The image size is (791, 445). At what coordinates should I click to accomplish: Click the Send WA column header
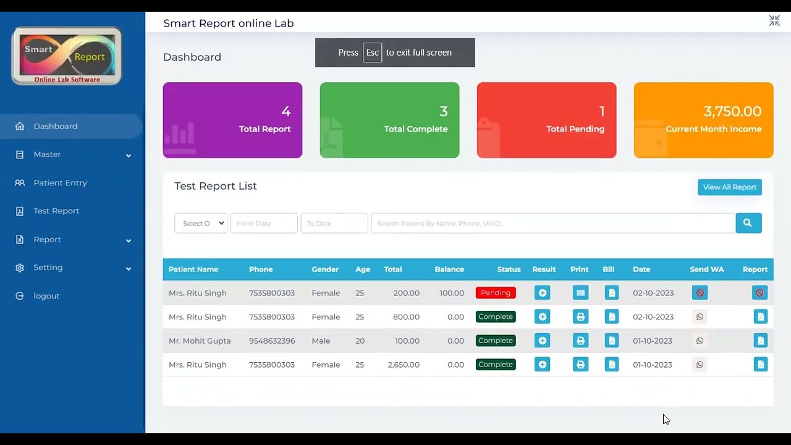pos(707,269)
